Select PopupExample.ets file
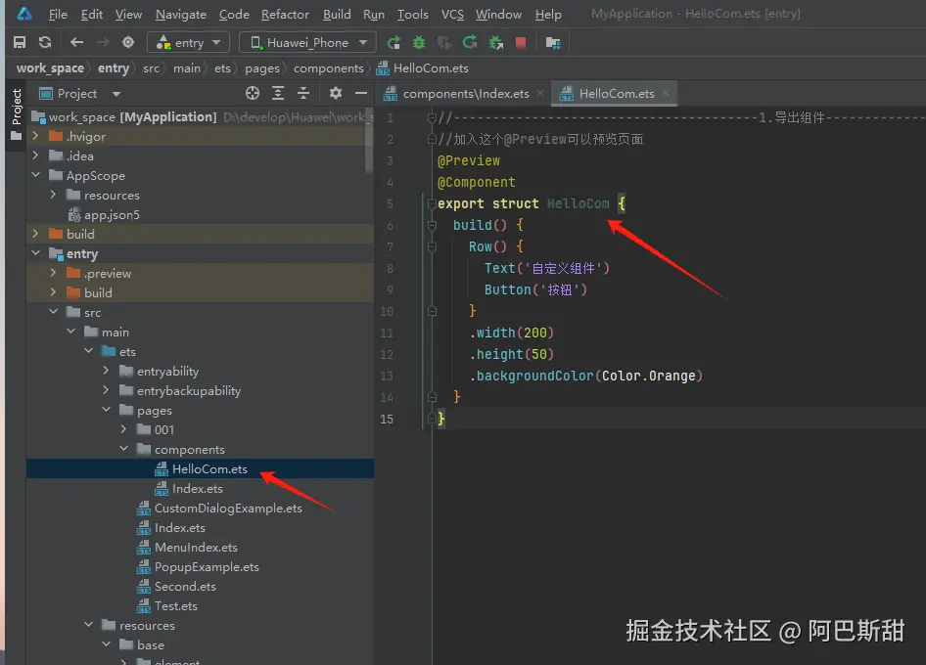The height and width of the screenshot is (665, 926). click(207, 566)
